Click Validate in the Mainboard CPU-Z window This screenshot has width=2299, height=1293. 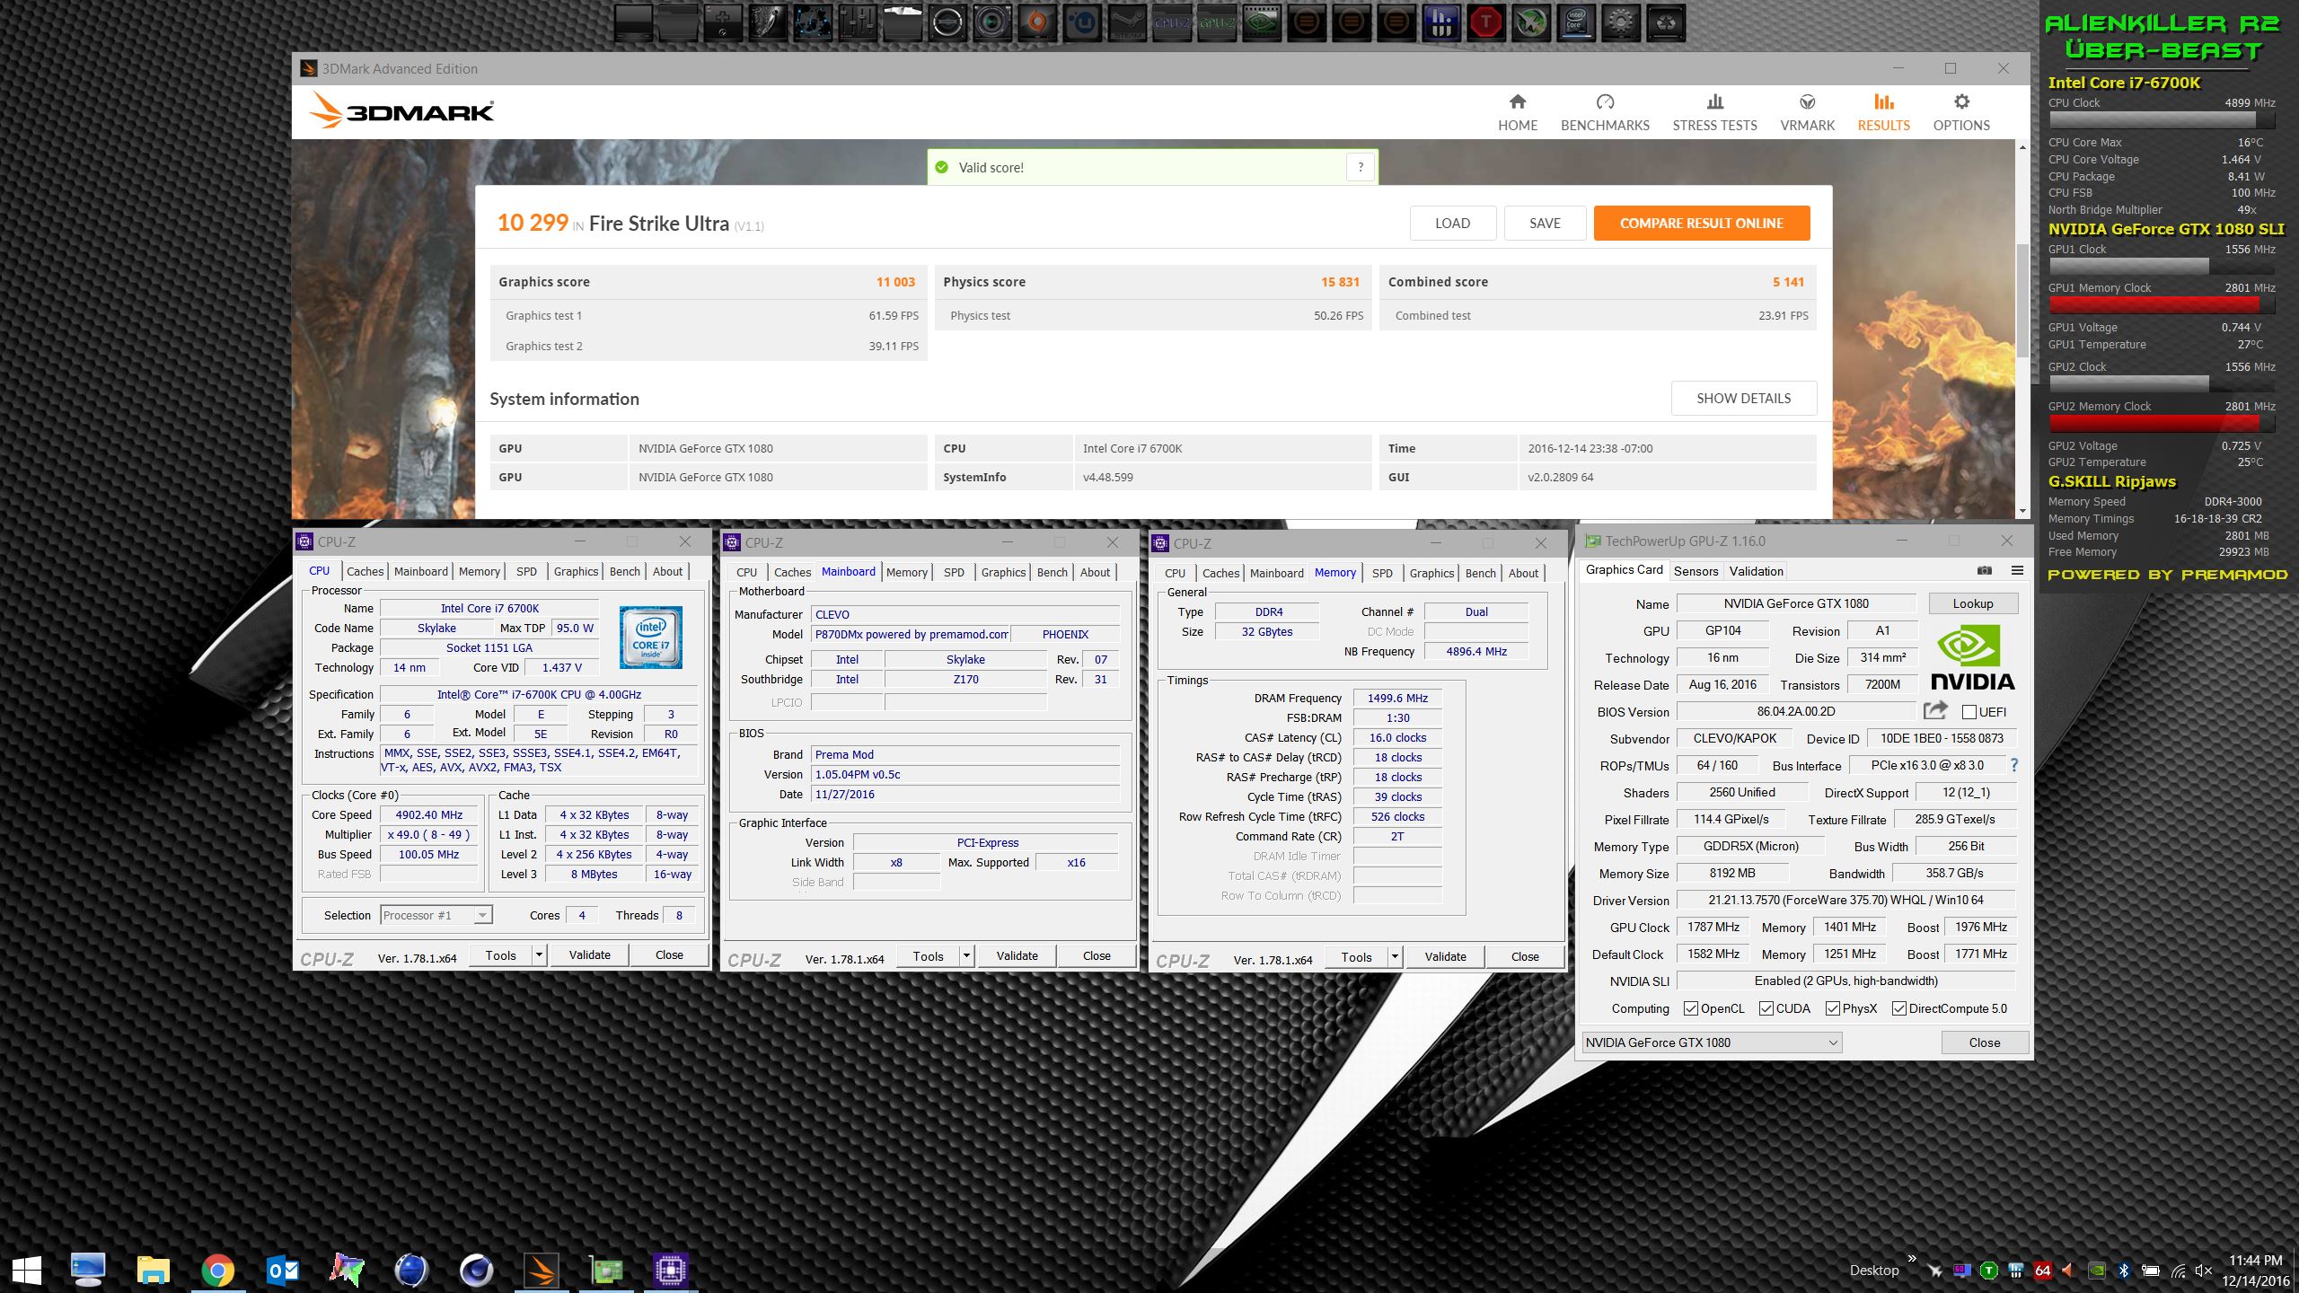pyautogui.click(x=1017, y=955)
